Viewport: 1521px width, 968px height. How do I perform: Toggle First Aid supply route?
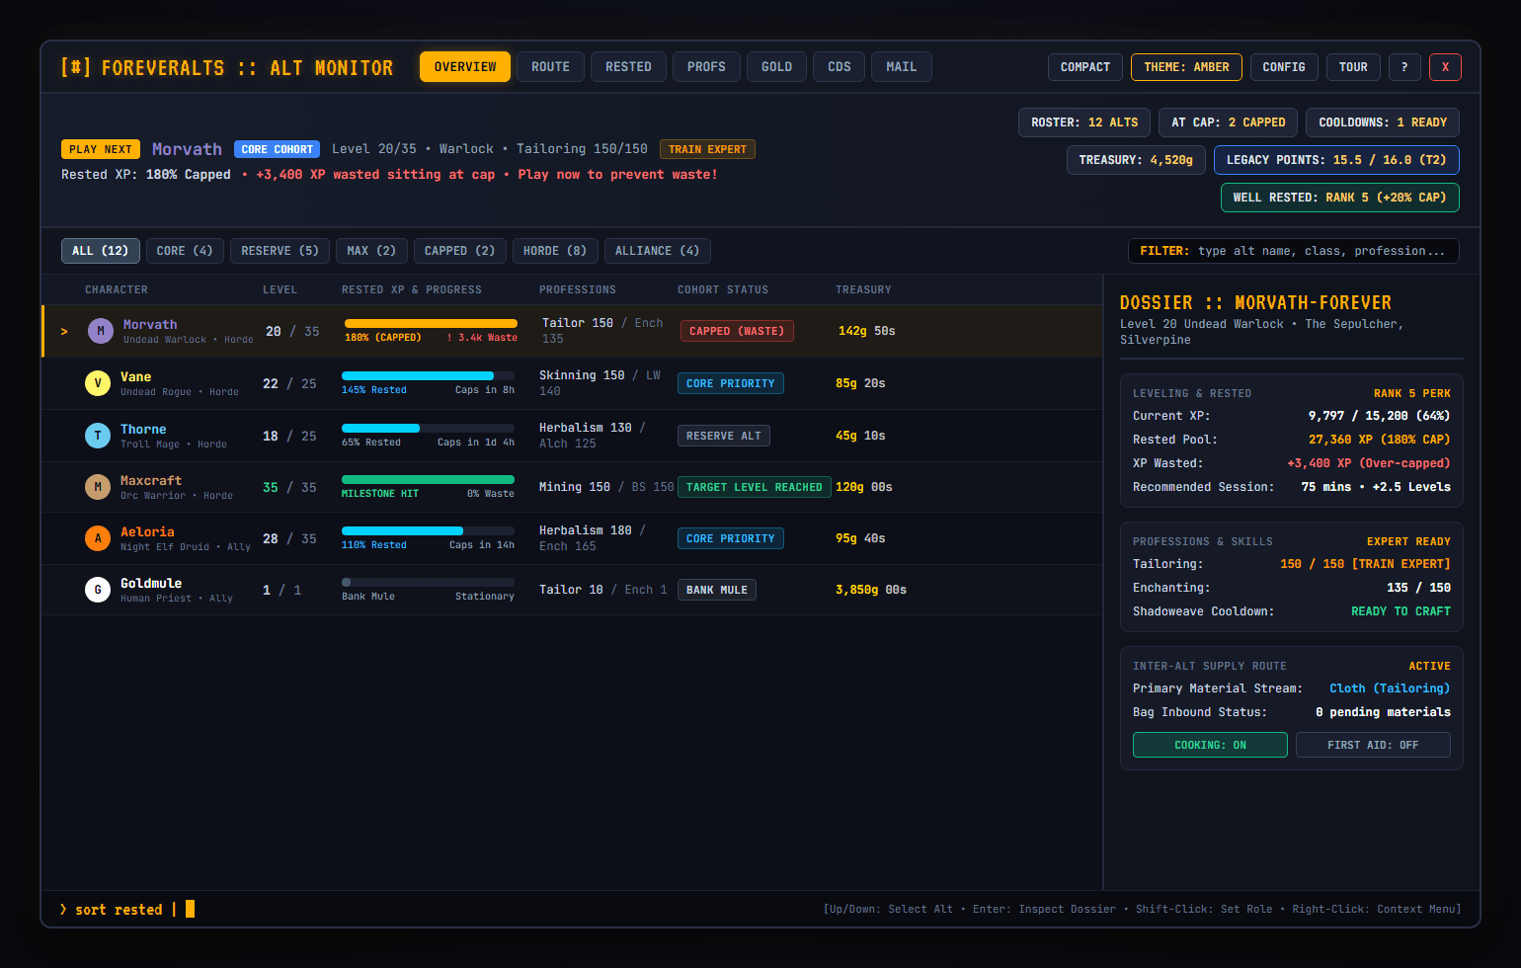(x=1373, y=745)
